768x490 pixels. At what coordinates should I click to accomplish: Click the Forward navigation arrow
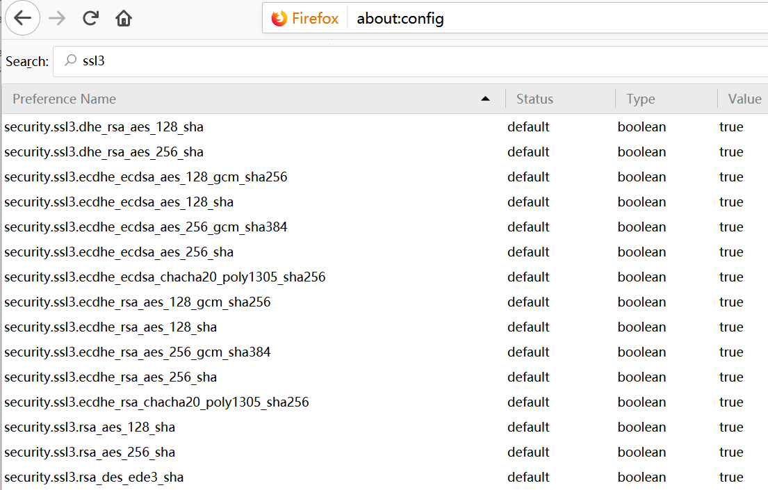click(57, 18)
